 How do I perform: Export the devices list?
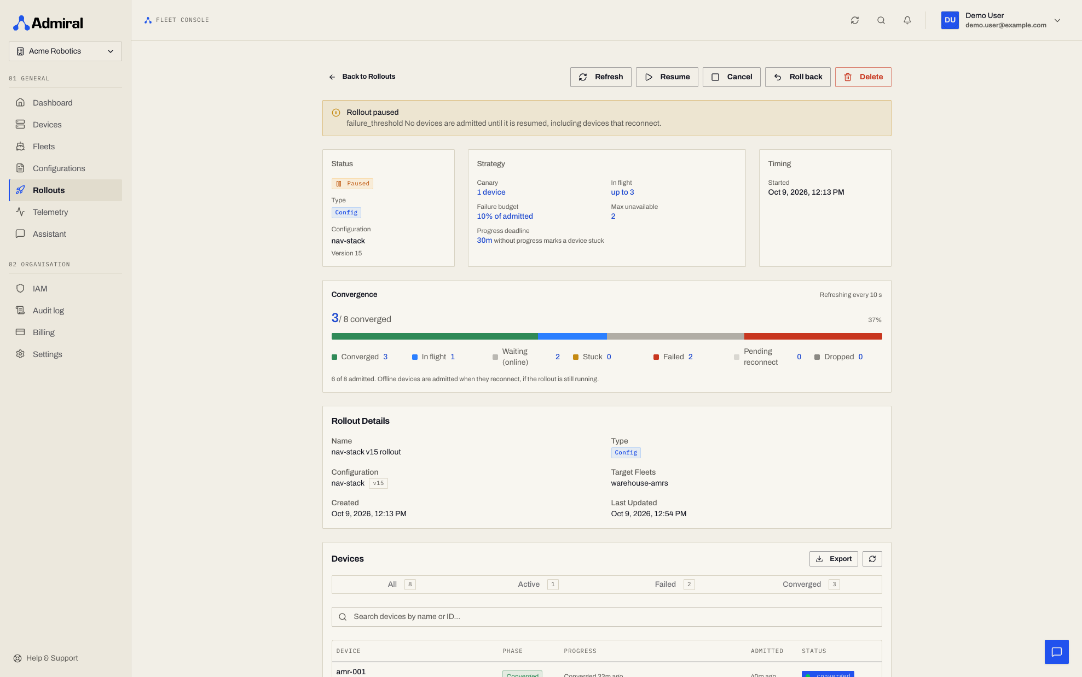pyautogui.click(x=834, y=559)
